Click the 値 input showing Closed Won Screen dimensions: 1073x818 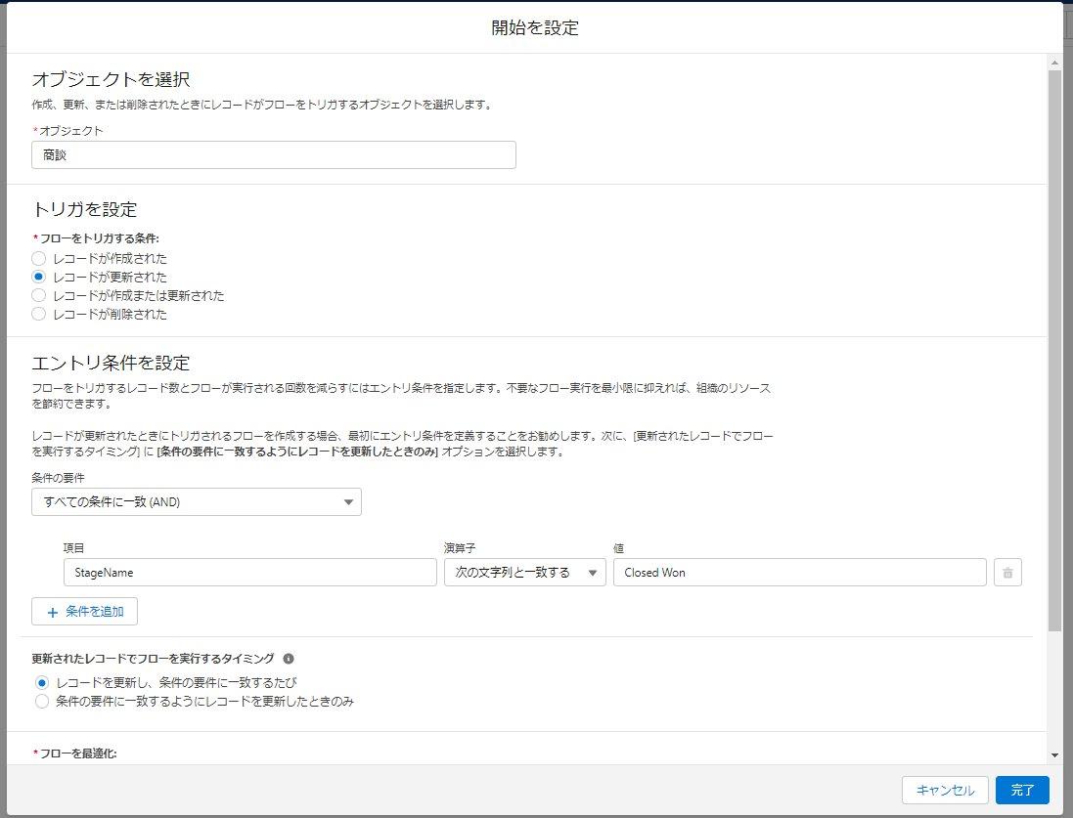click(800, 572)
